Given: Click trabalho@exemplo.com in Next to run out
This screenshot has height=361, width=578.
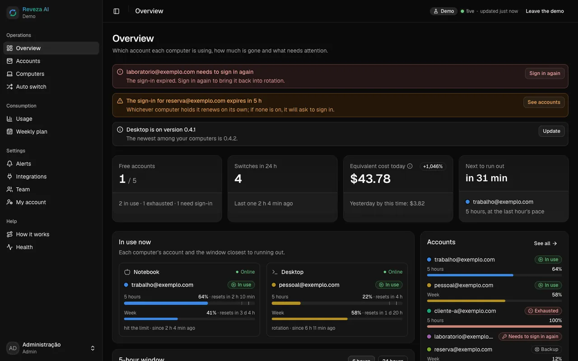Looking at the screenshot, I should [503, 202].
